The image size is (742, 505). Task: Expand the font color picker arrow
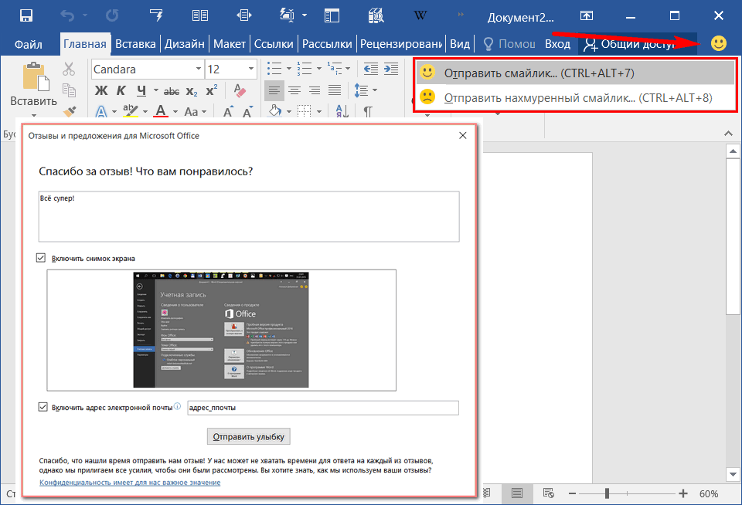[175, 112]
